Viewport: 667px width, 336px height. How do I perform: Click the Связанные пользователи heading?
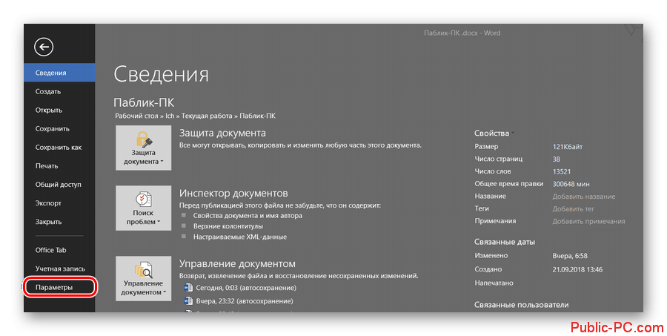coord(521,305)
